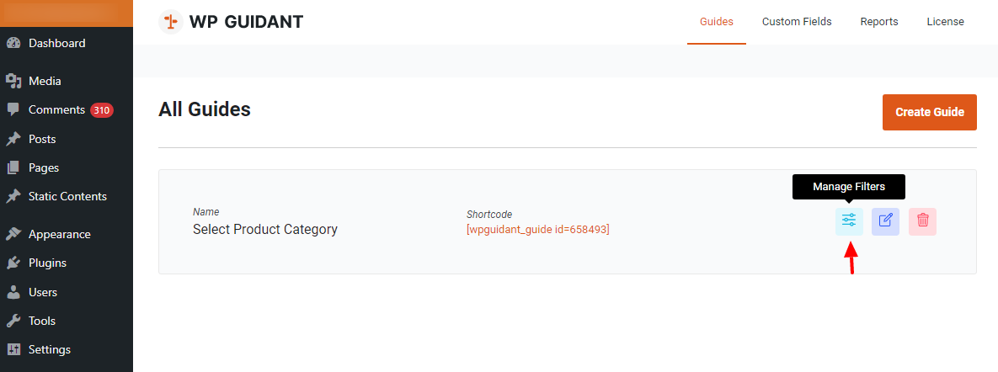This screenshot has width=998, height=372.
Task: Click the Media sidebar icon
Action: (13, 82)
